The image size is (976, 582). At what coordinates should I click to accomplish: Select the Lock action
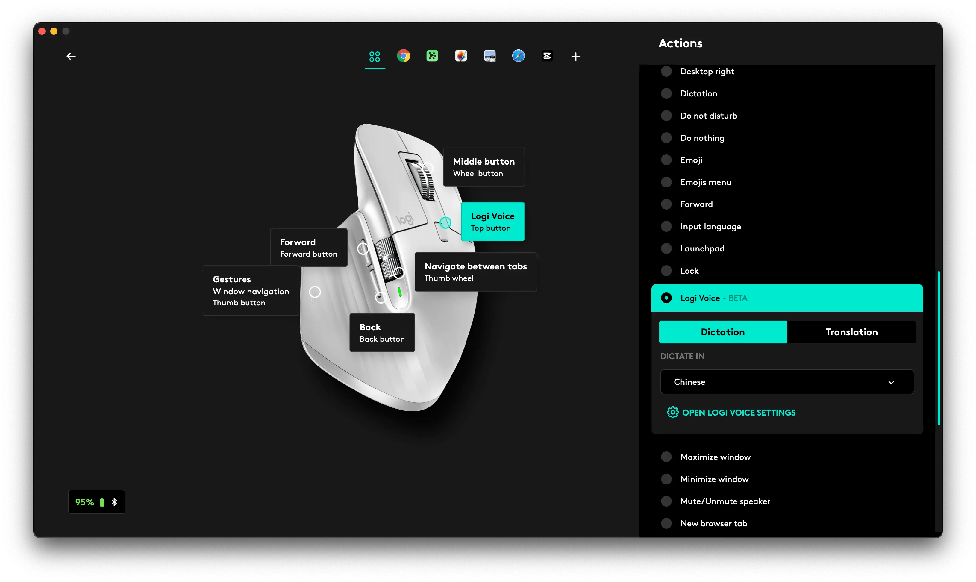coord(680,271)
